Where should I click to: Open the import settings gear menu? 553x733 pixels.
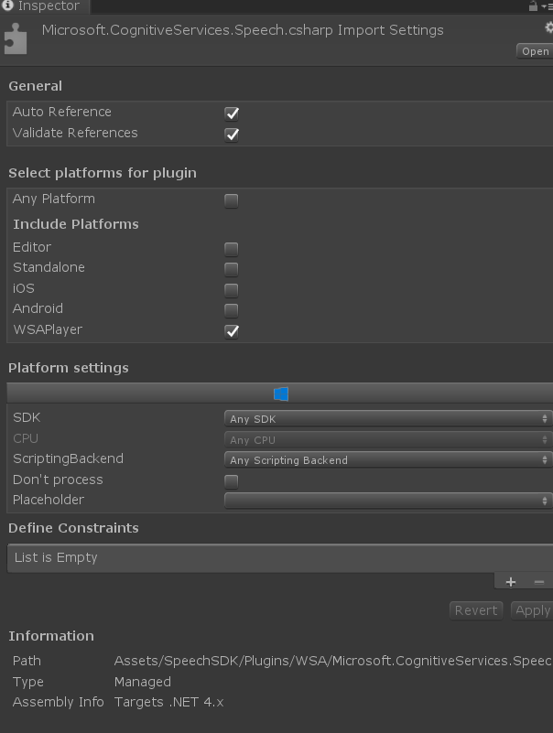tap(548, 27)
